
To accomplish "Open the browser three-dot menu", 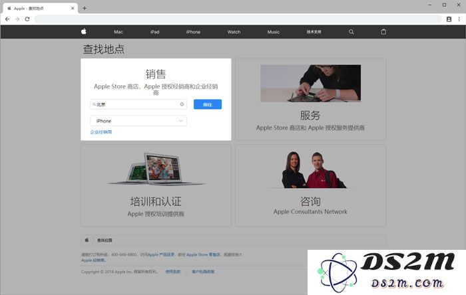I will pos(459,19).
